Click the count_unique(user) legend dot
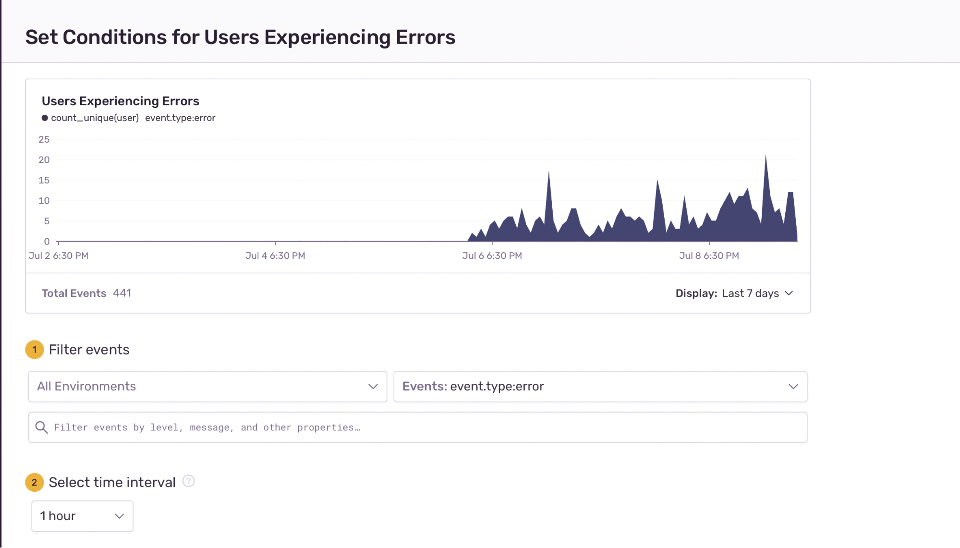960x548 pixels. (45, 118)
